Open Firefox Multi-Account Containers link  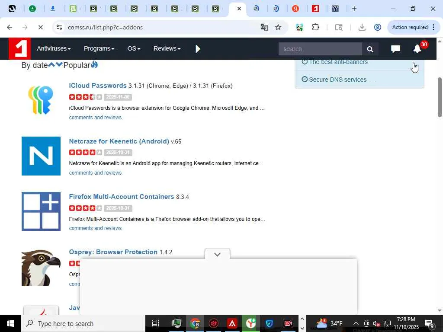pyautogui.click(x=122, y=197)
